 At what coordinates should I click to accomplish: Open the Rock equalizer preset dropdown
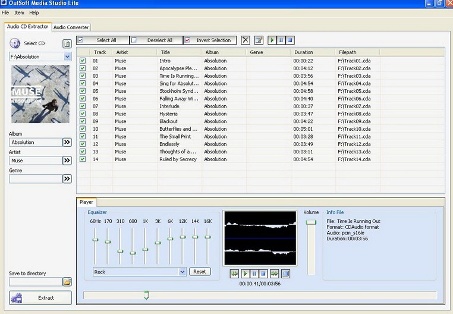pos(183,272)
